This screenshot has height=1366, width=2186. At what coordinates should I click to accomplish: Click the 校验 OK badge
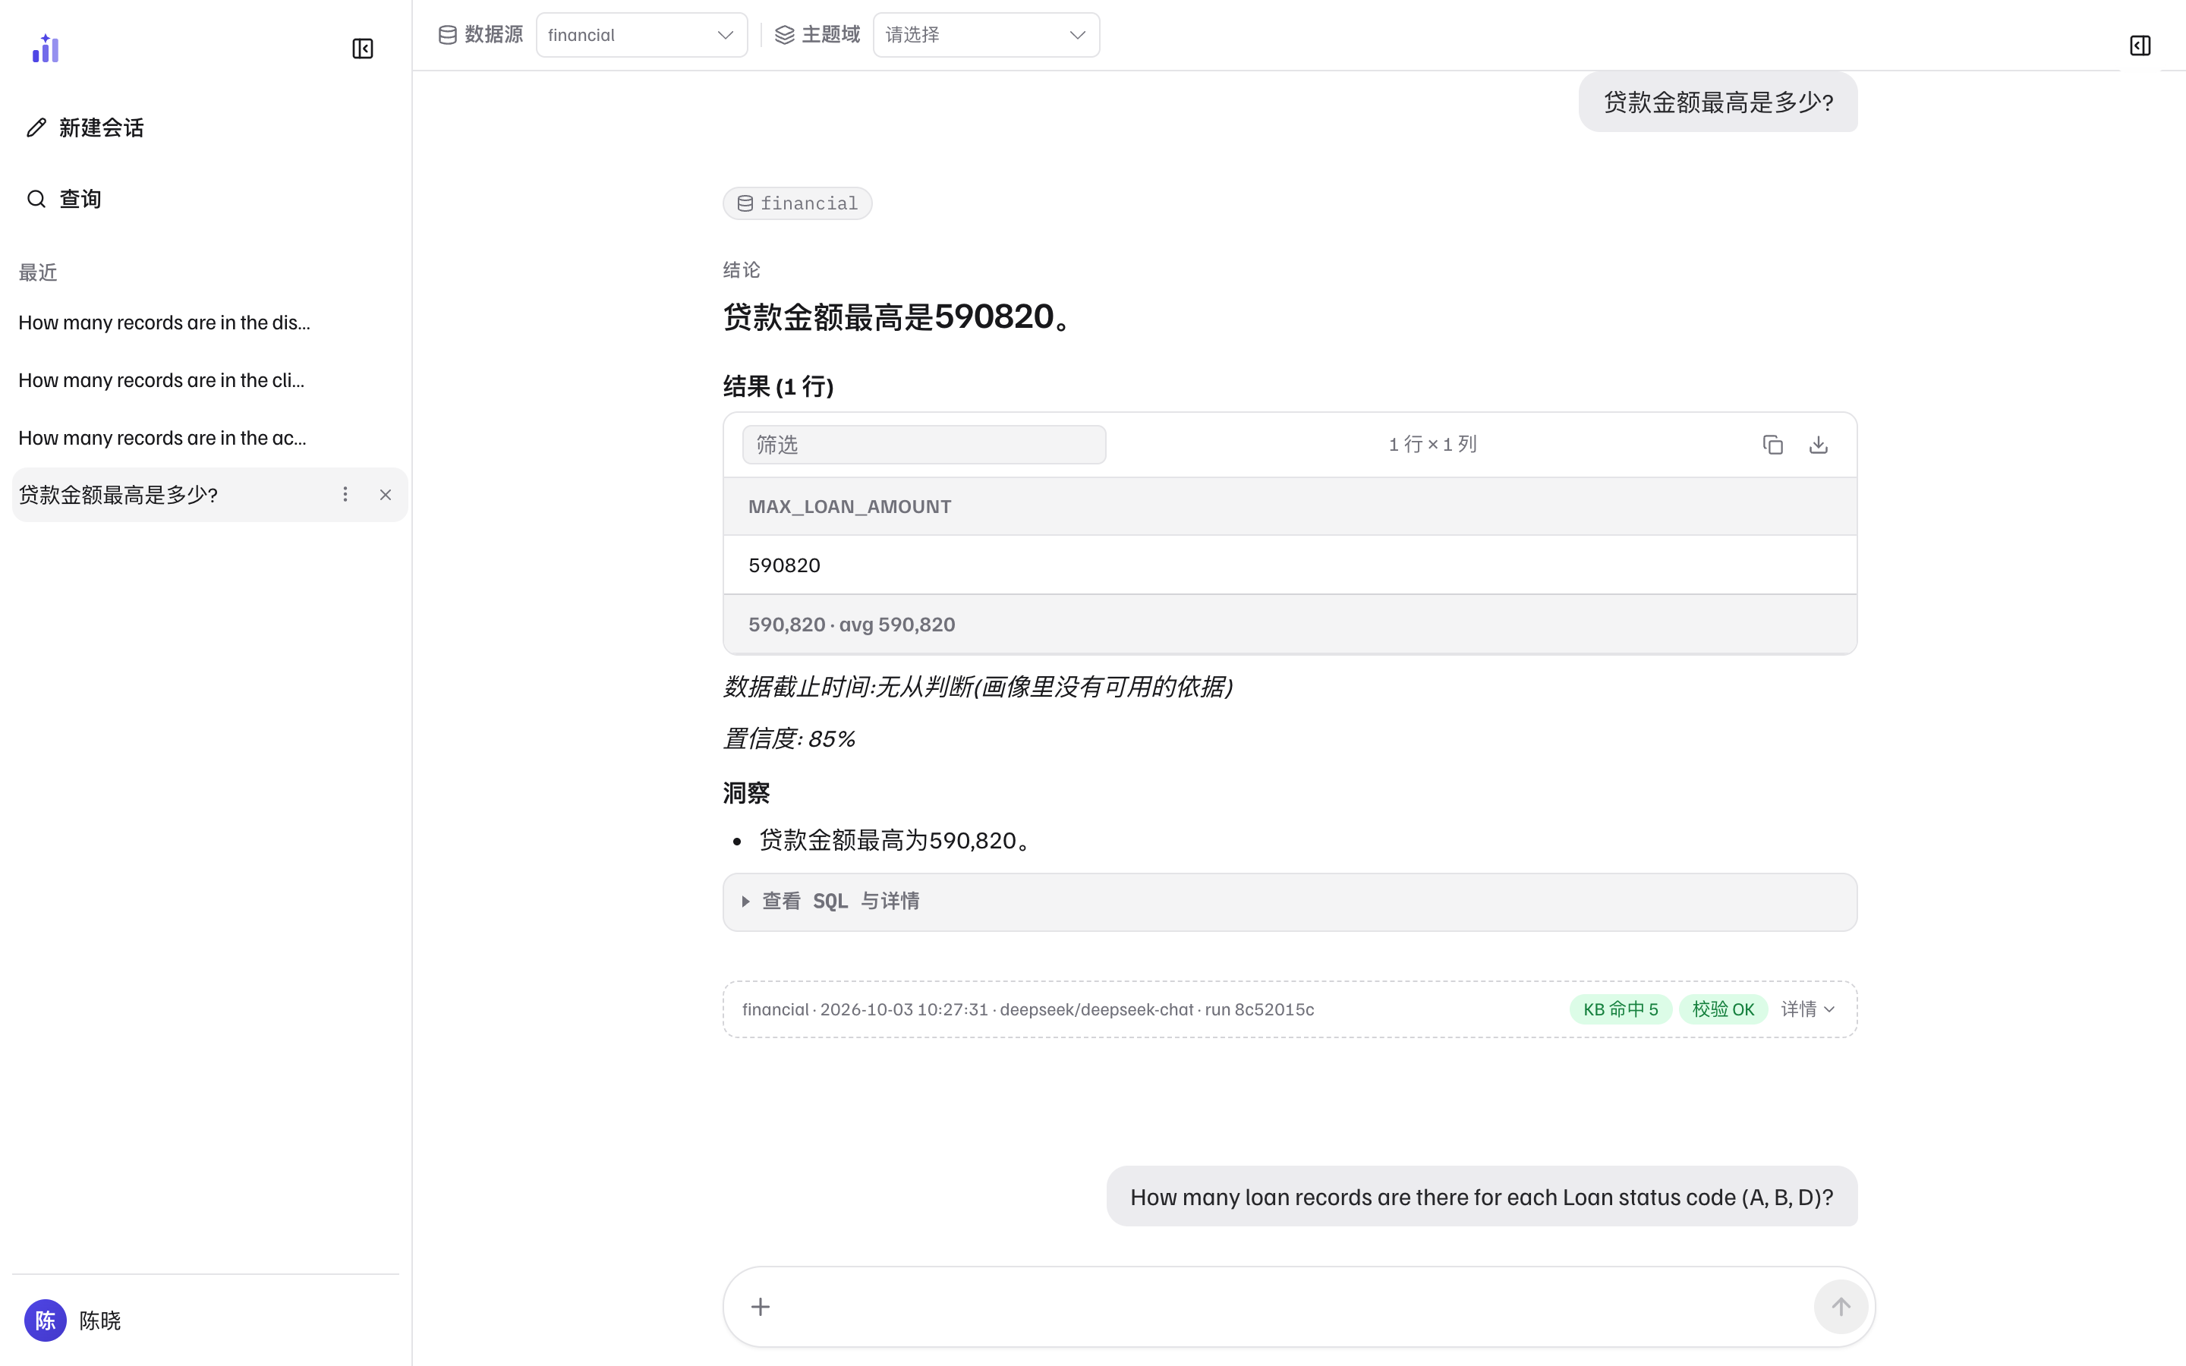pyautogui.click(x=1722, y=1009)
